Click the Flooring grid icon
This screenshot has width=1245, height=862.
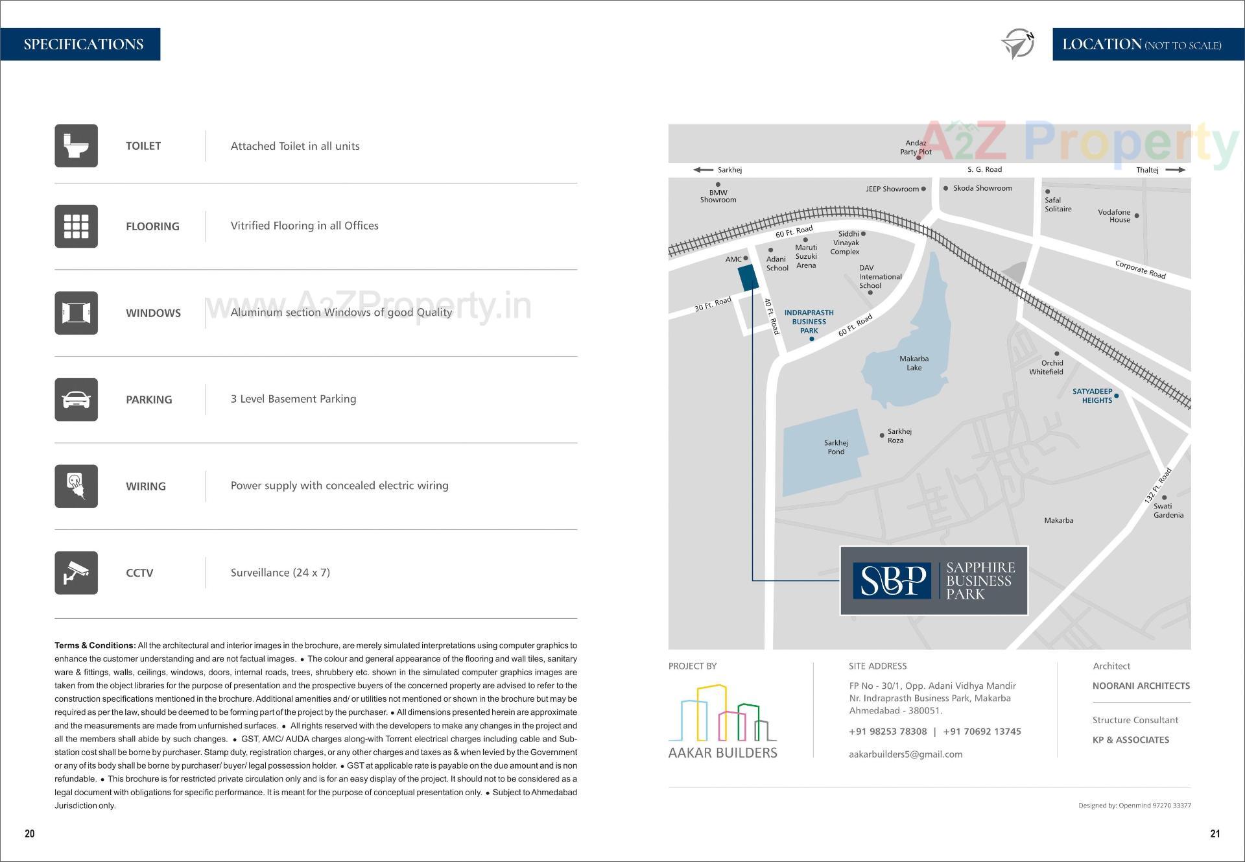pyautogui.click(x=76, y=226)
